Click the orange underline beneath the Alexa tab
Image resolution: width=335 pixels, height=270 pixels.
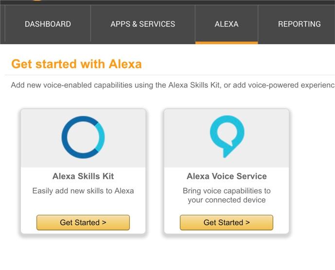point(227,43)
